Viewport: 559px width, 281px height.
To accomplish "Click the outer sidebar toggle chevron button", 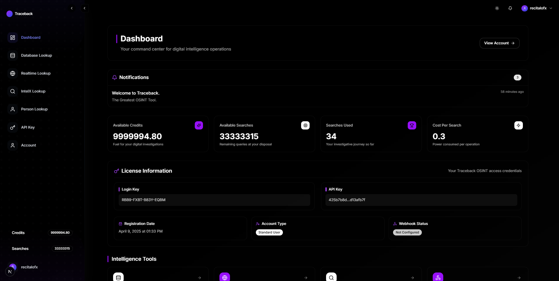I will point(85,8).
